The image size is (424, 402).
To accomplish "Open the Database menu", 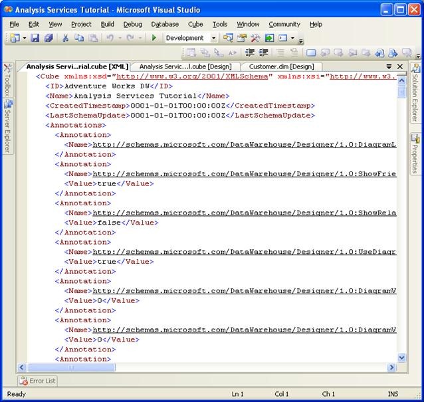I will [x=164, y=24].
